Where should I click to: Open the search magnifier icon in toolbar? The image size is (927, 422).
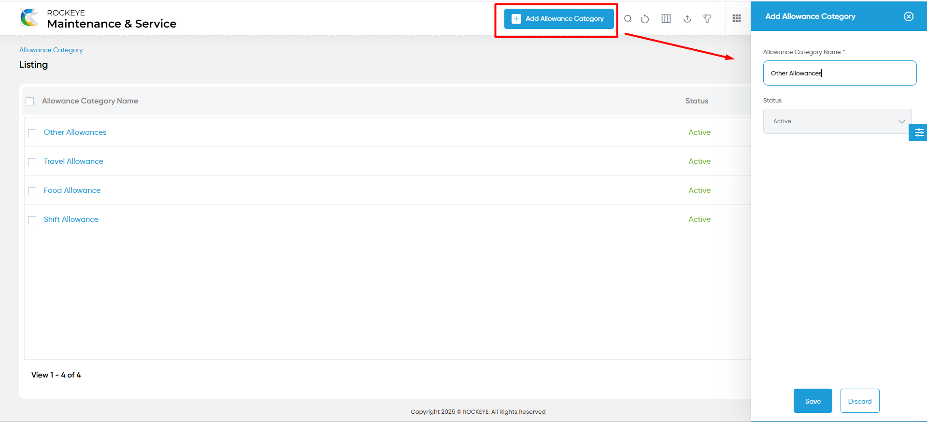(628, 19)
